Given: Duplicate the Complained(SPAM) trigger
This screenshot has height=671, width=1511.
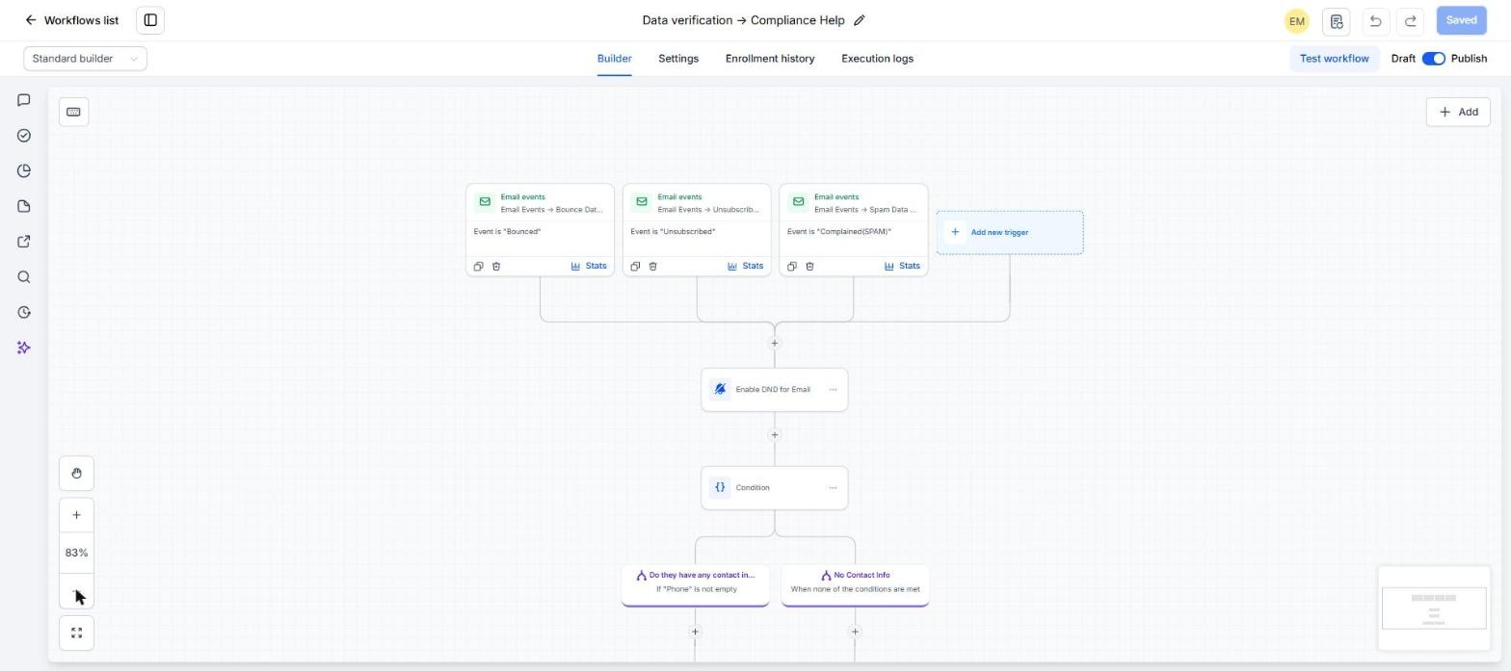Looking at the screenshot, I should pos(791,267).
